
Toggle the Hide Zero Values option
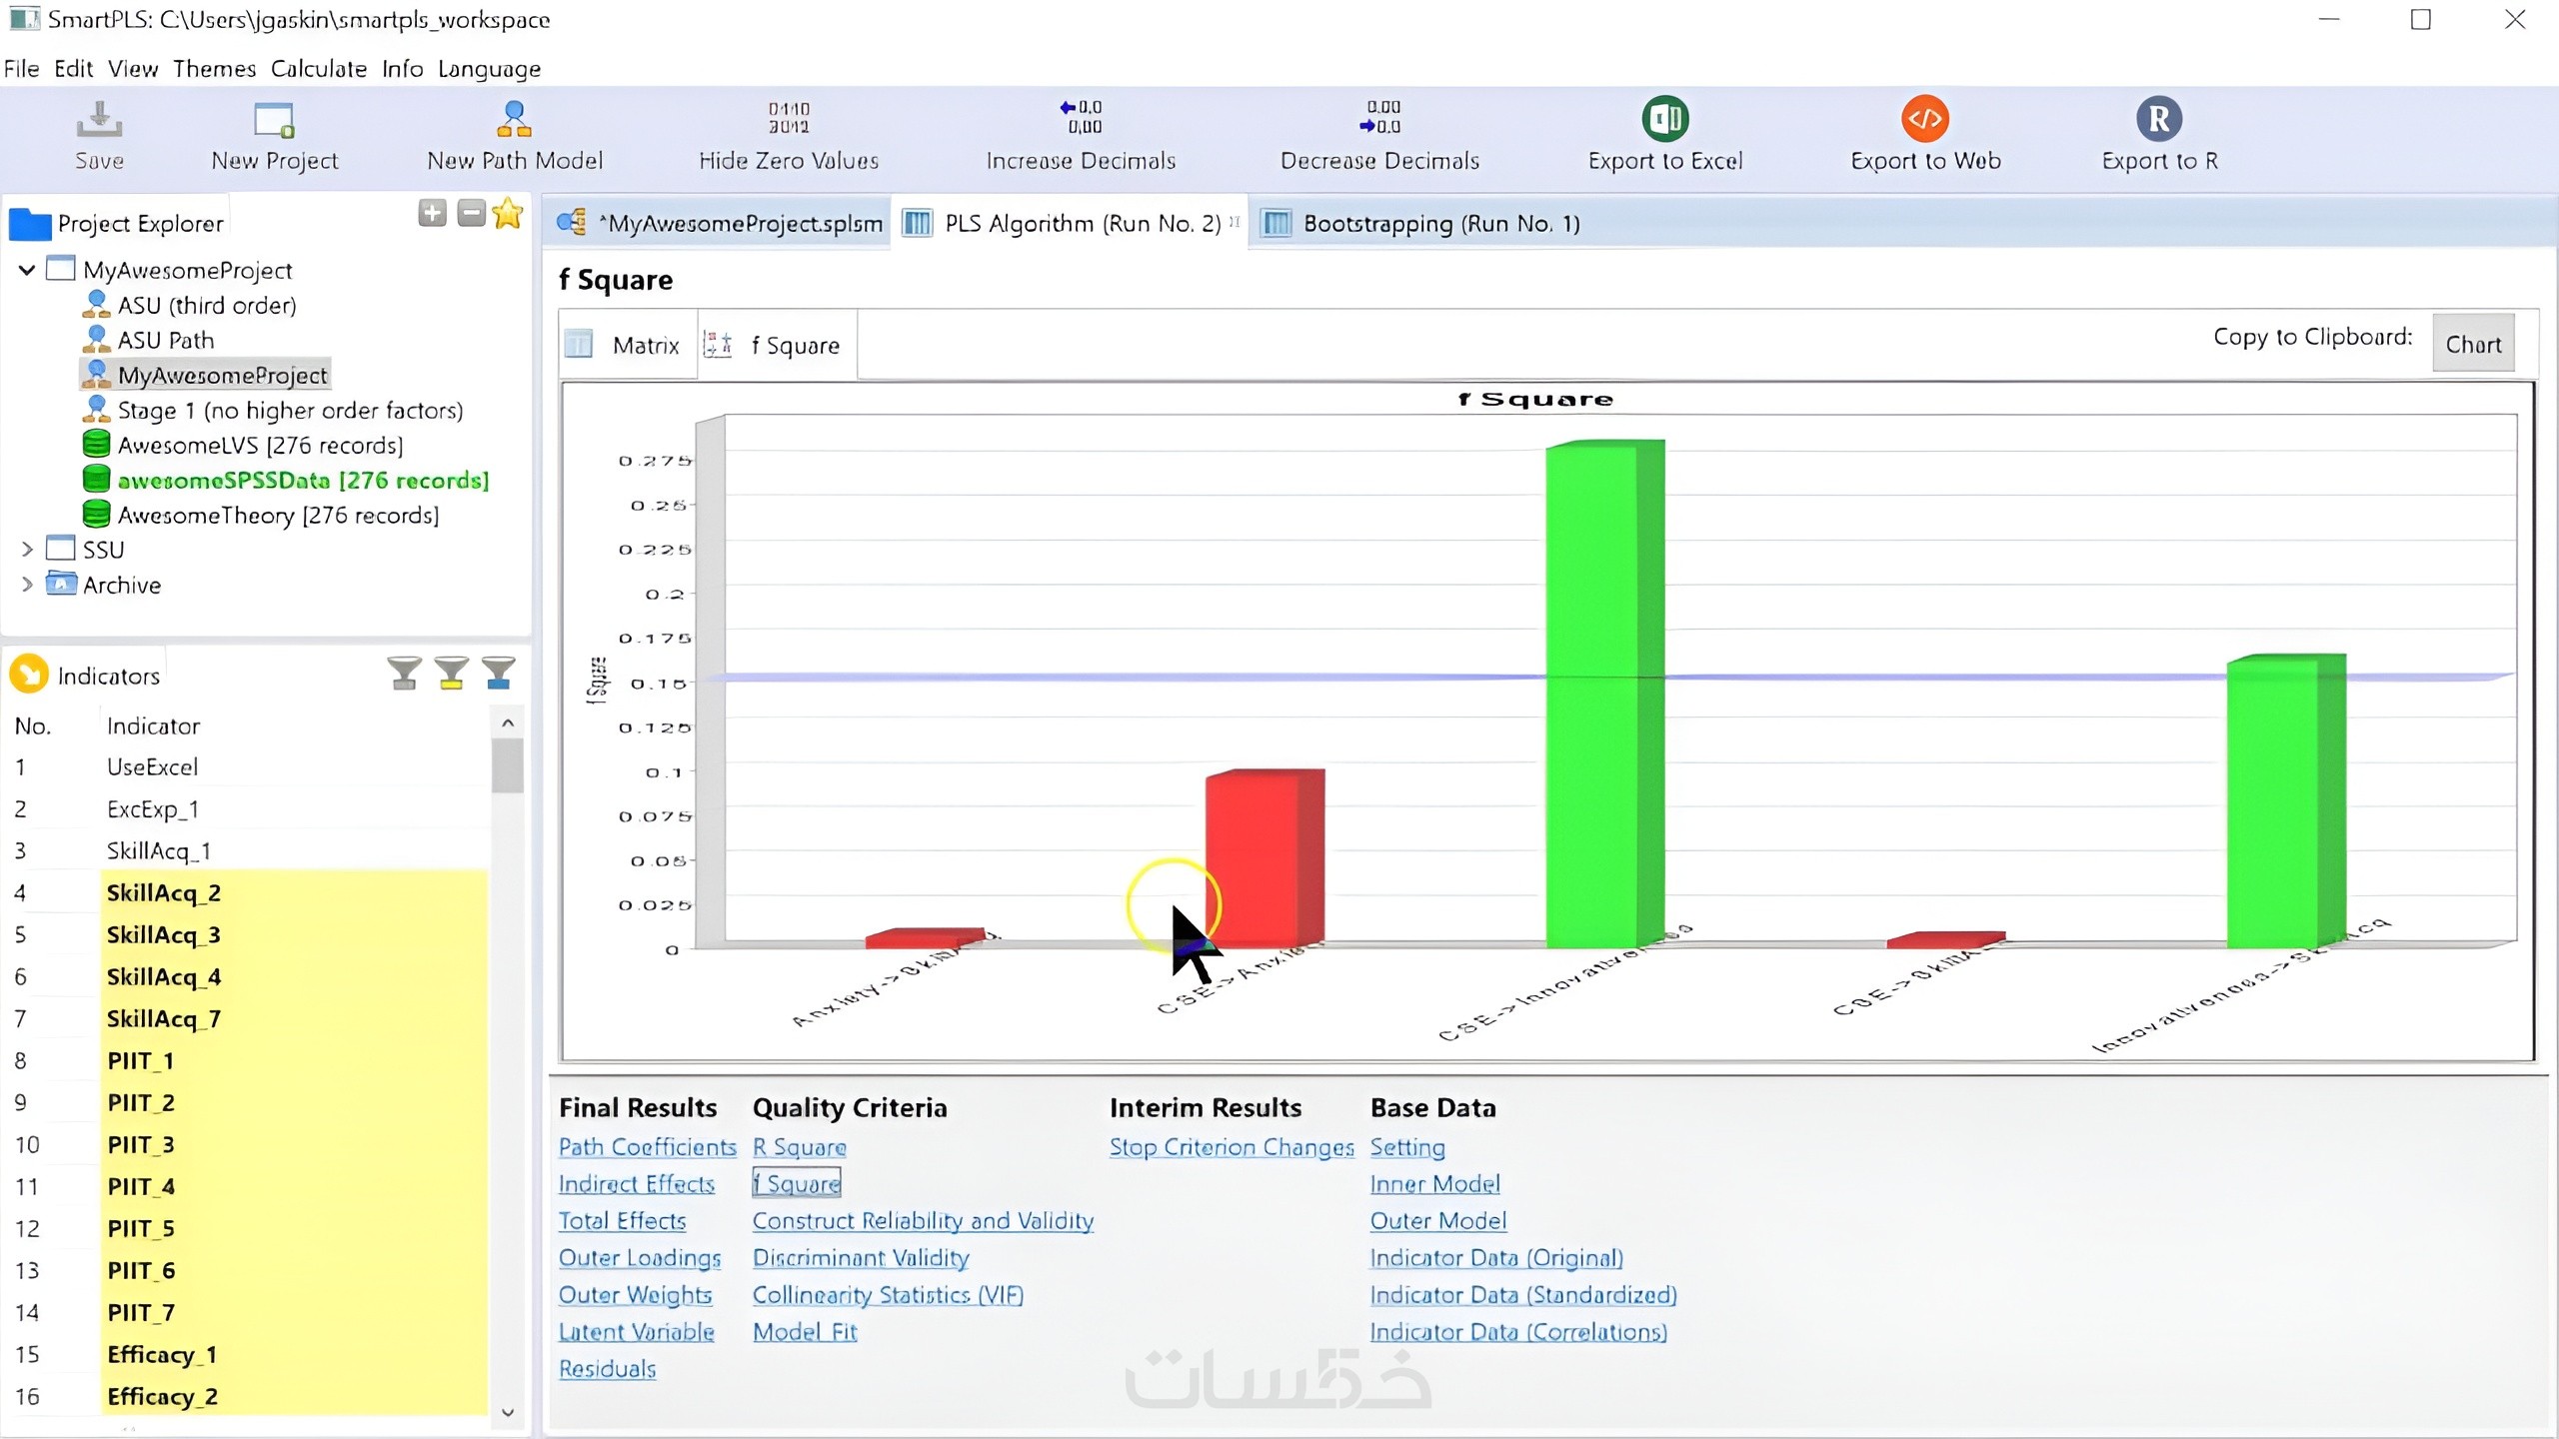pos(789,135)
